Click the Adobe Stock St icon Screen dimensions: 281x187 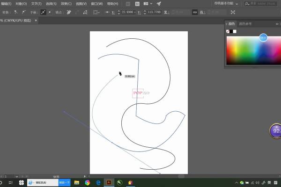point(137,4)
